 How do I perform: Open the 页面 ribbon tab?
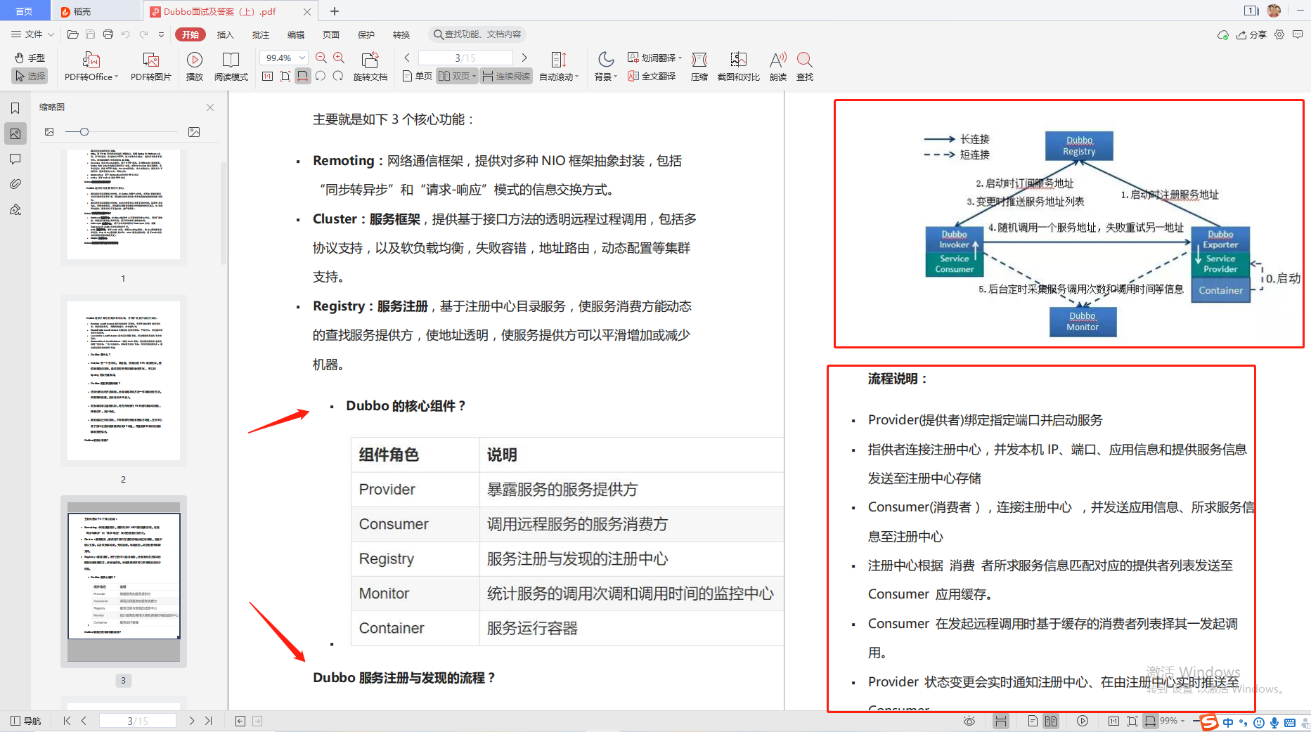click(x=330, y=34)
